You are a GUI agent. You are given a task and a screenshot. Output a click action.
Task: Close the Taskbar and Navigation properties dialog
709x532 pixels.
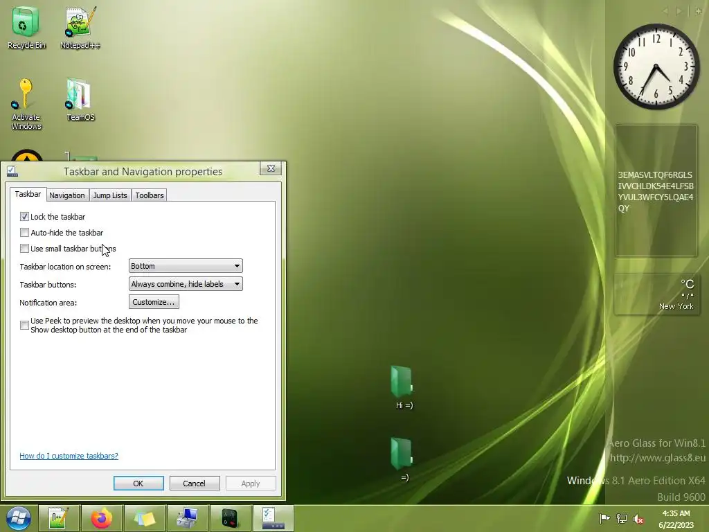coord(271,168)
